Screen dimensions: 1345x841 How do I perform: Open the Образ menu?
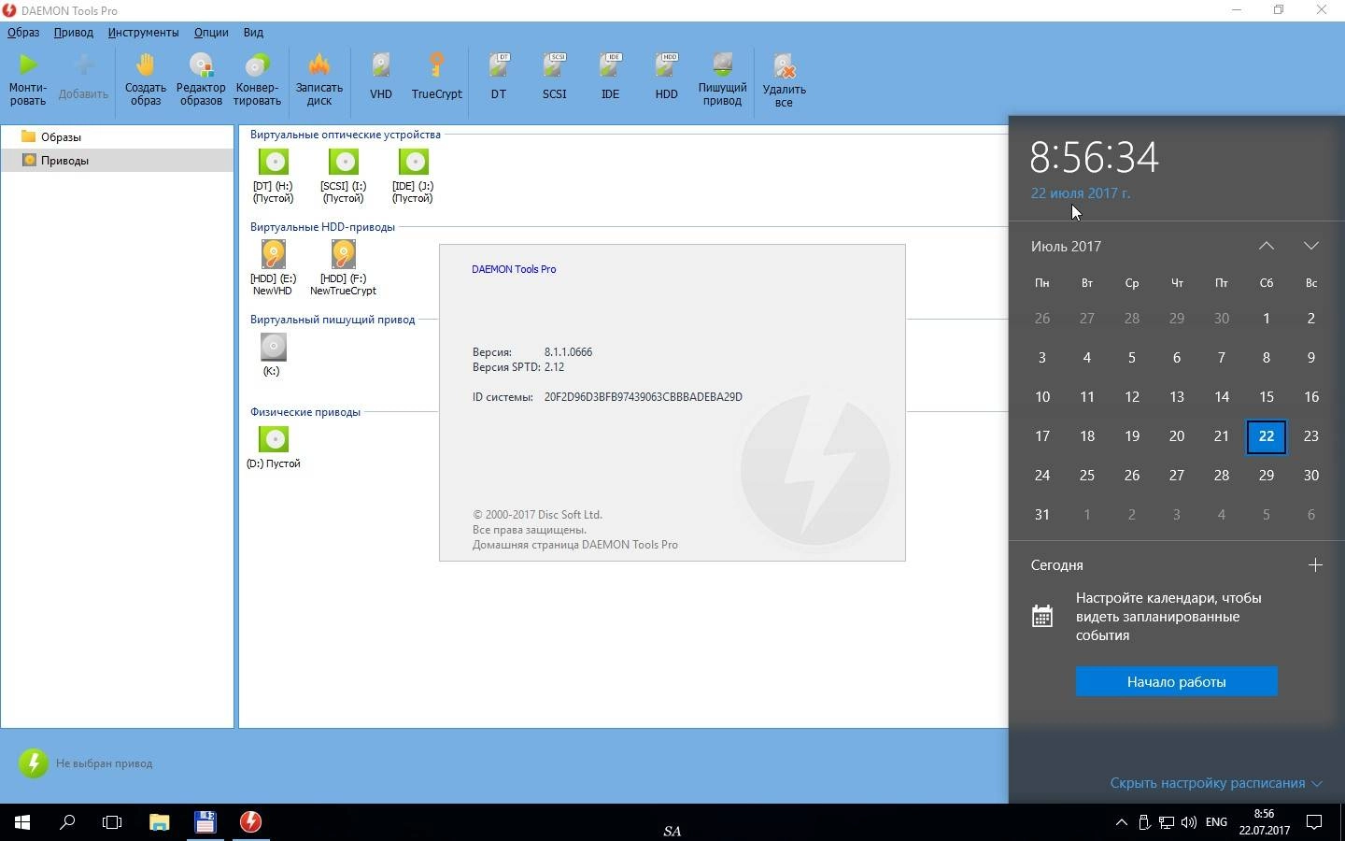tap(23, 32)
